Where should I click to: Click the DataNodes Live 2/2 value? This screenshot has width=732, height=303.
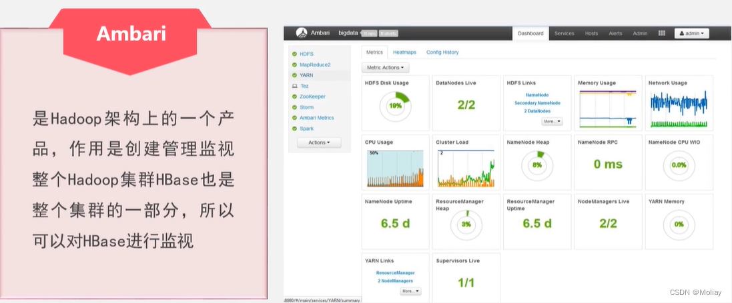[x=466, y=105]
